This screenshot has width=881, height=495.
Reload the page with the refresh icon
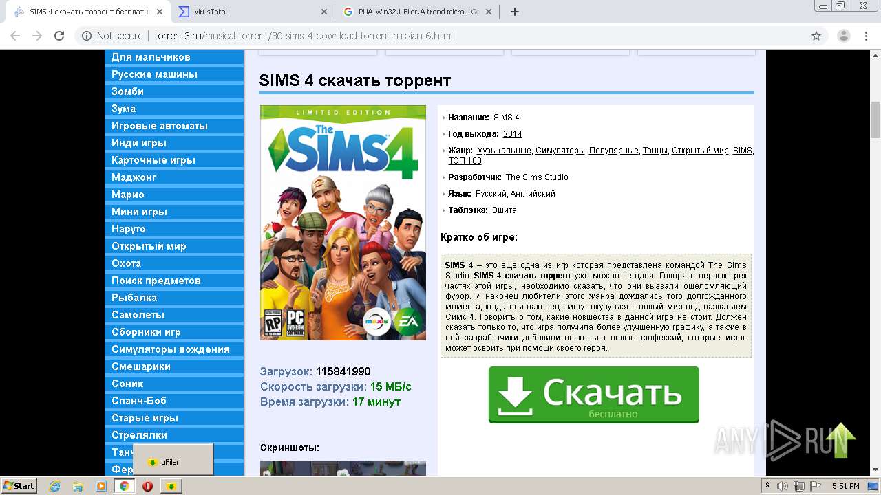pos(59,36)
